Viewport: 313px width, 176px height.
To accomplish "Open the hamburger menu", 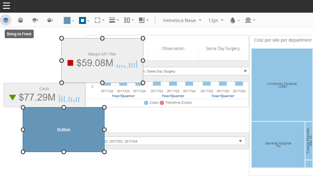I will [7, 6].
